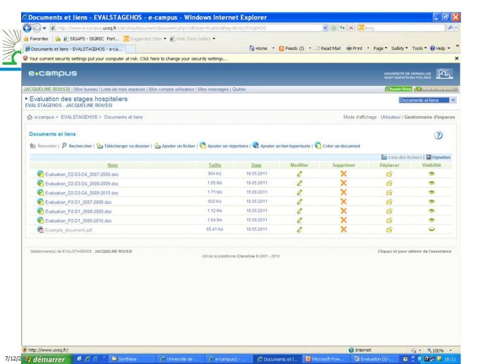Select the Documents et liens browser tab
The width and height of the screenshot is (485, 364).
[74, 49]
